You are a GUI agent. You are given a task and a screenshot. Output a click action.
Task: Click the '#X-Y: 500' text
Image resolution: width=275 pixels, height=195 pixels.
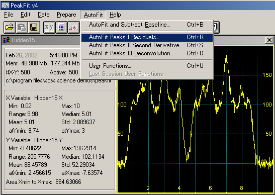(18, 72)
